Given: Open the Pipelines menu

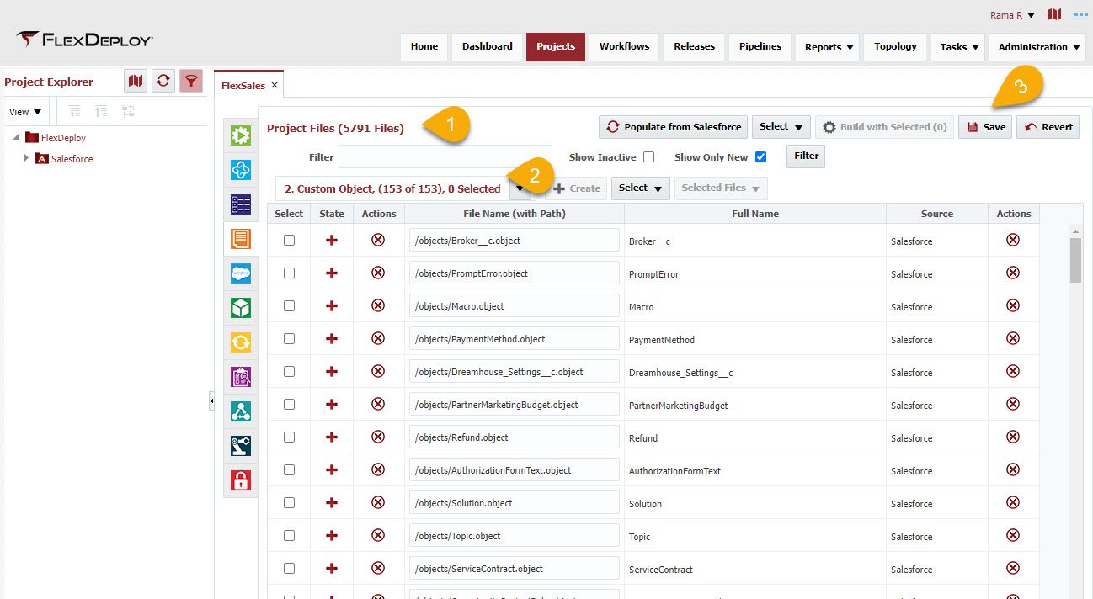Looking at the screenshot, I should pyautogui.click(x=760, y=47).
